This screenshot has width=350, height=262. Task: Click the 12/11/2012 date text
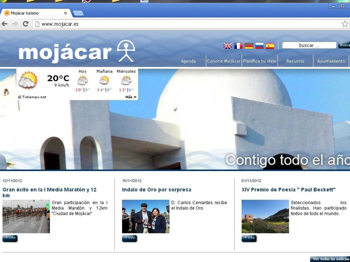[12, 181]
